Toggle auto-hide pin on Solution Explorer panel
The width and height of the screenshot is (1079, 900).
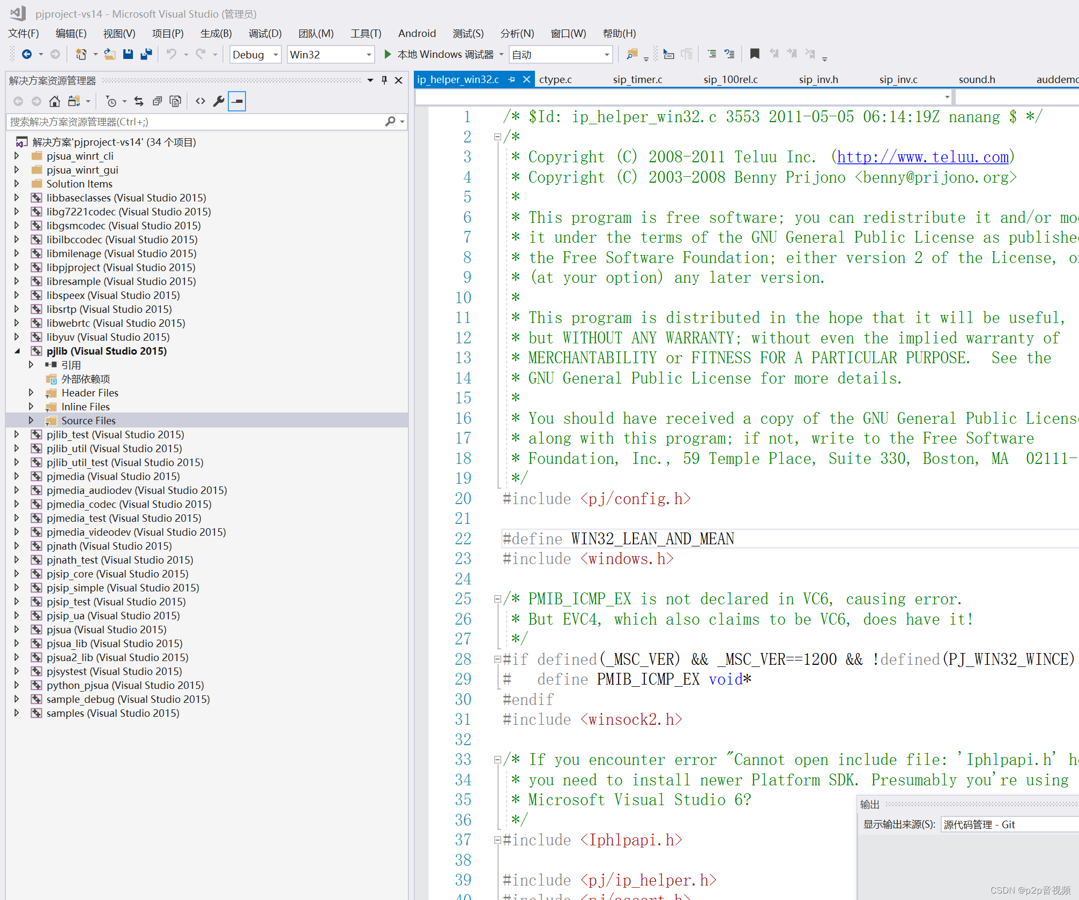[384, 80]
